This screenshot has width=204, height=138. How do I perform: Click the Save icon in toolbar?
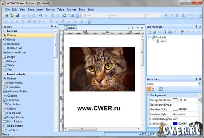(17, 15)
